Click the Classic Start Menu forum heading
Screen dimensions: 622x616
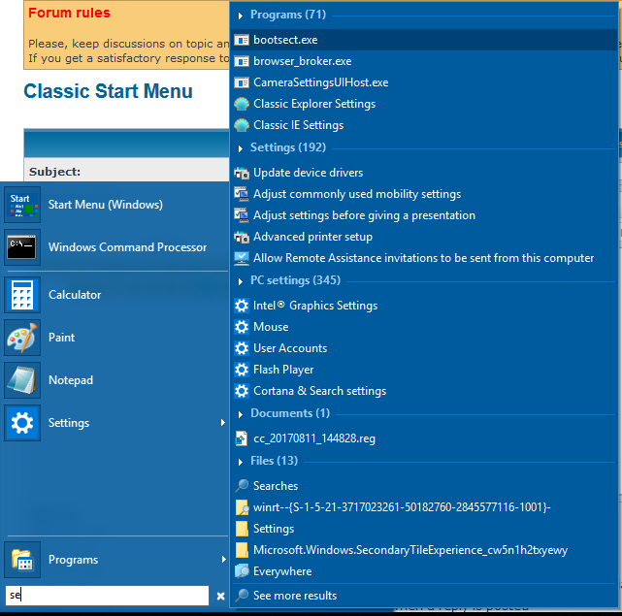coord(108,91)
